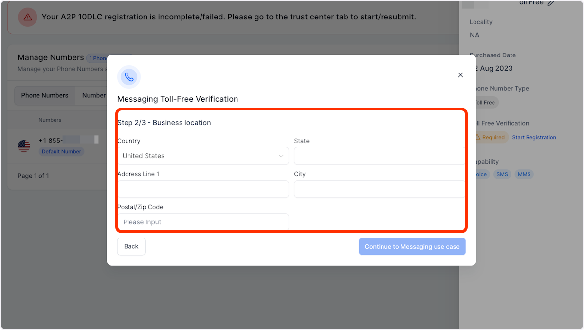Image resolution: width=584 pixels, height=330 pixels.
Task: Click the chevron on the Country selector
Action: coord(281,156)
